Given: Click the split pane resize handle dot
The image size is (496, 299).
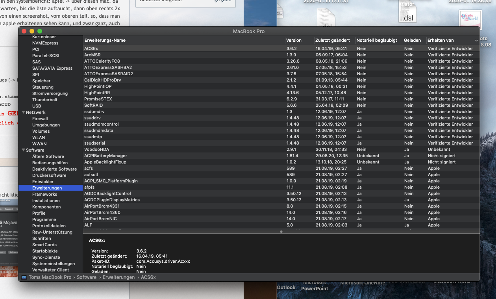Looking at the screenshot, I should coord(281,232).
